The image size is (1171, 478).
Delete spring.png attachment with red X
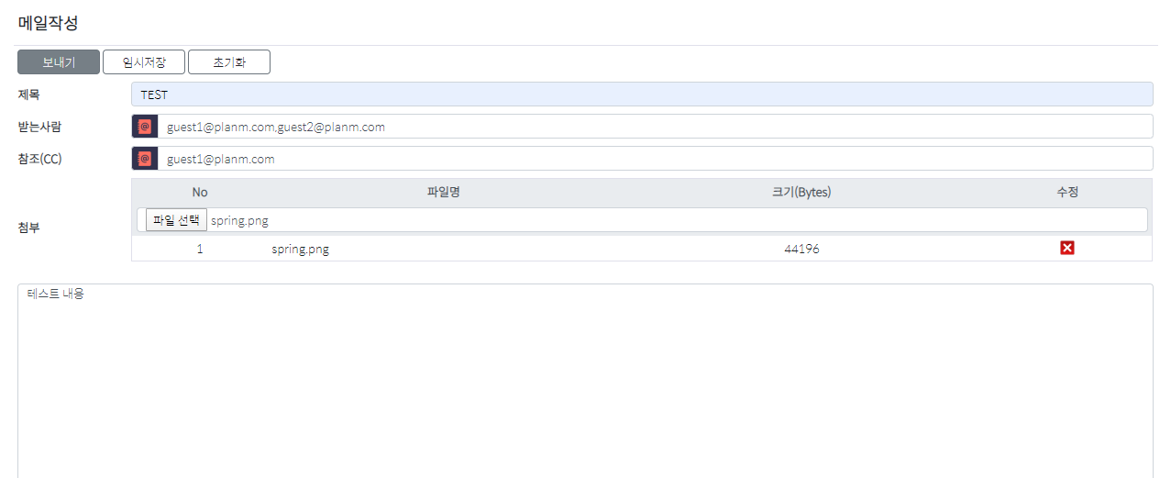pyautogui.click(x=1067, y=249)
